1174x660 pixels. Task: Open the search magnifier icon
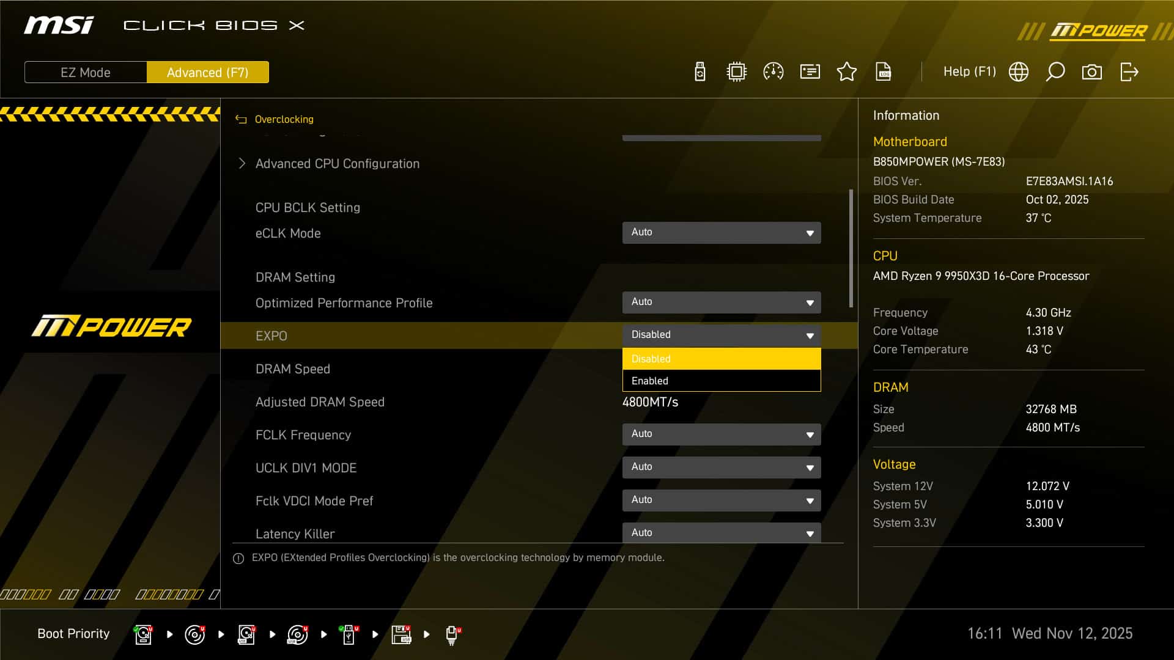click(1055, 72)
